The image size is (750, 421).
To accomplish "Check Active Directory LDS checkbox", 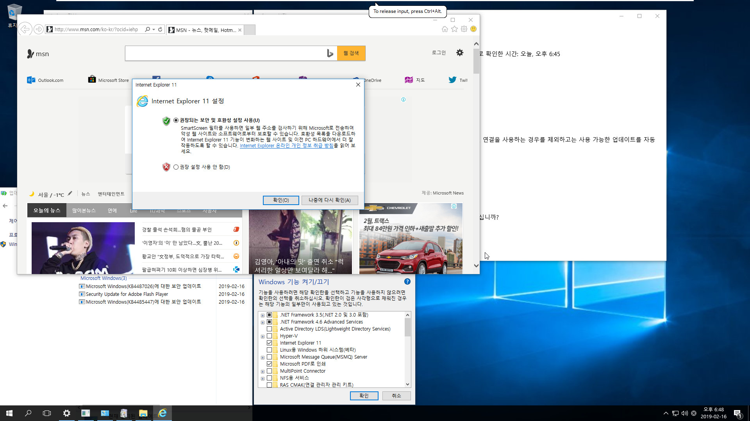I will [269, 329].
